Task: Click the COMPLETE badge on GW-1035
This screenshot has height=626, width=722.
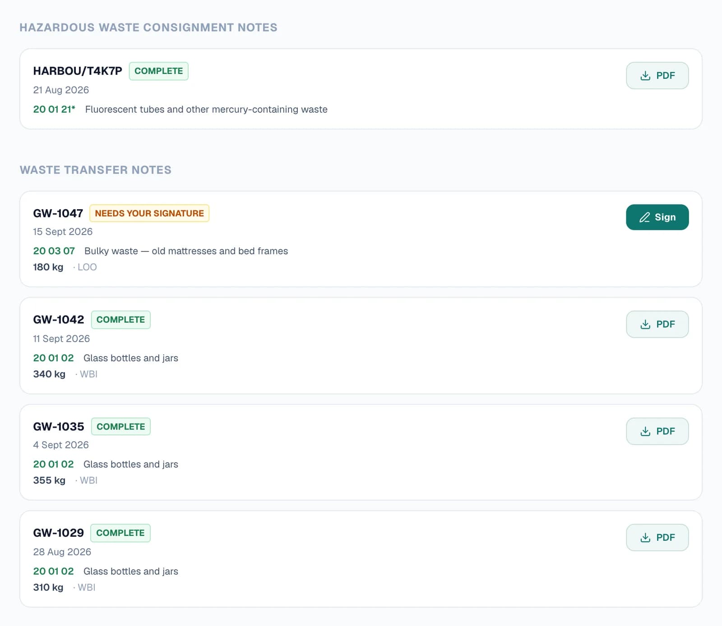Action: pyautogui.click(x=121, y=426)
